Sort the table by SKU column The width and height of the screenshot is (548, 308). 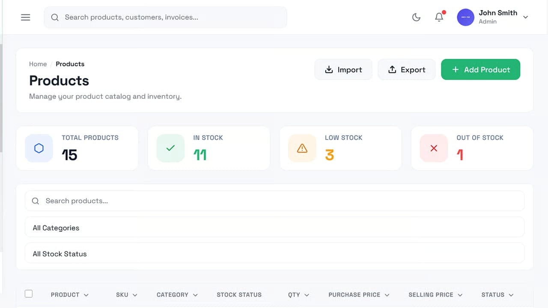(x=127, y=295)
